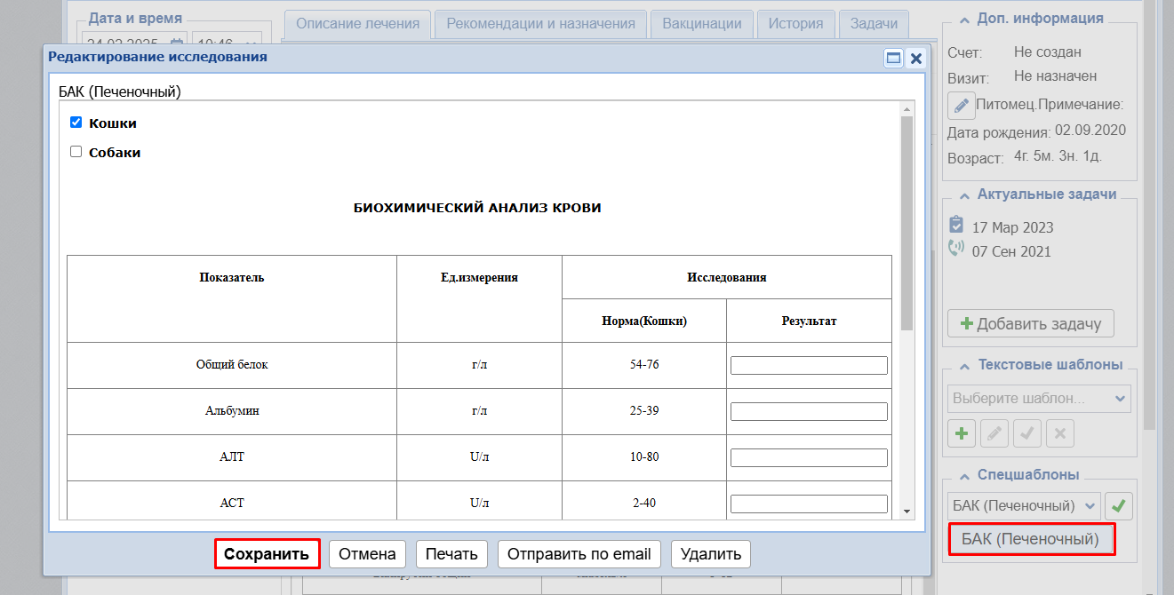1174x595 pixels.
Task: Open the Рекомендации и назначения tab
Action: pos(540,24)
